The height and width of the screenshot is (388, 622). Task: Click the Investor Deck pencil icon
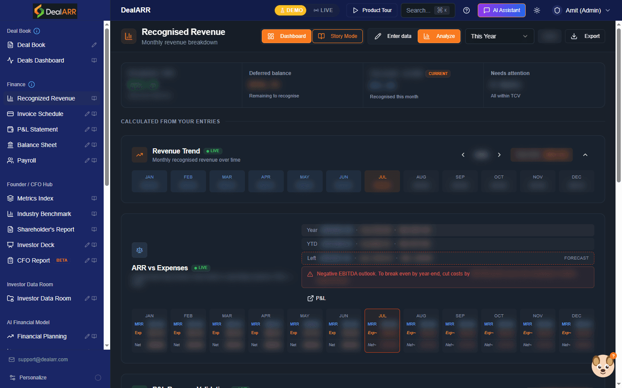tap(87, 245)
